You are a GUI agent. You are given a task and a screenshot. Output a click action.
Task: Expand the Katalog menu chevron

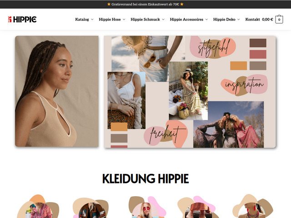click(x=92, y=20)
